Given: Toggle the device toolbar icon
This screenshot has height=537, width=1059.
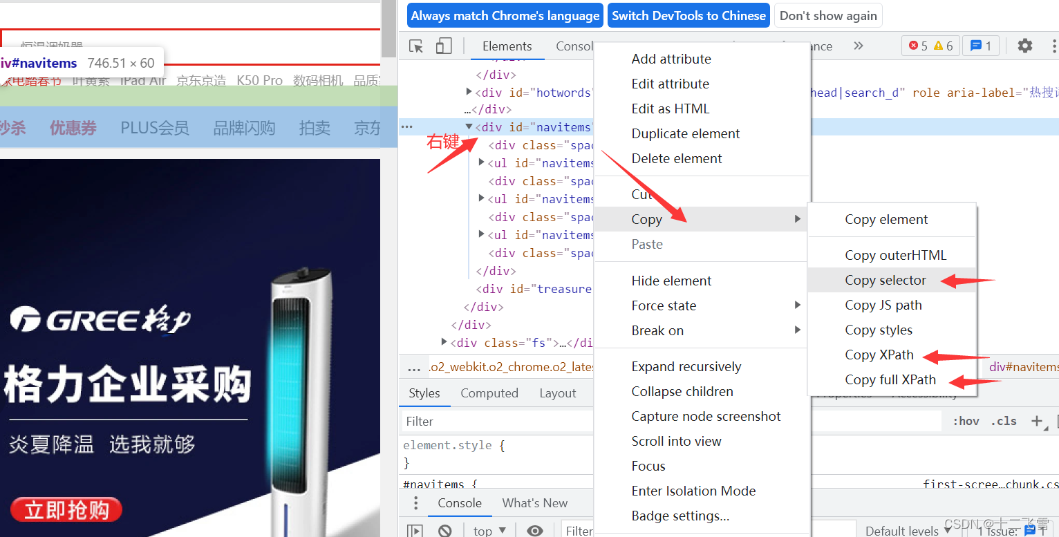Looking at the screenshot, I should [444, 46].
